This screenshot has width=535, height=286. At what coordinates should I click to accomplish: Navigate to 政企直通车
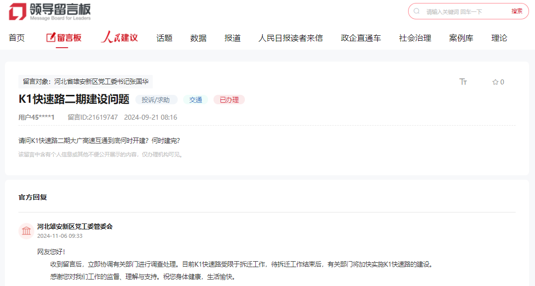point(361,38)
